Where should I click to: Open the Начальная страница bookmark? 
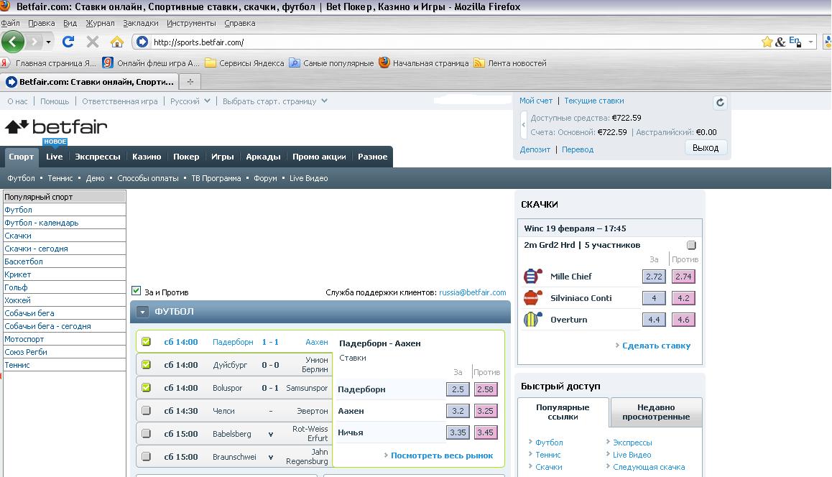click(x=424, y=63)
